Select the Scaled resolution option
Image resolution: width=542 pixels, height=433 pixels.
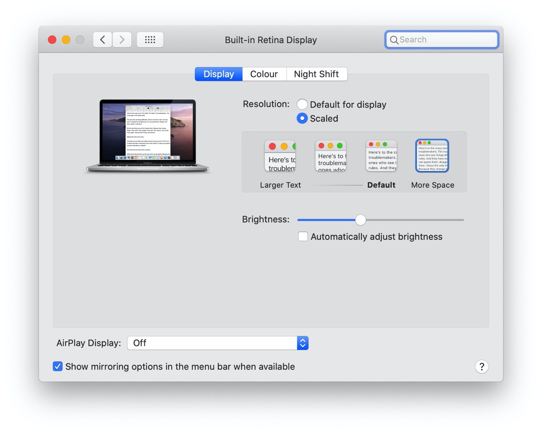click(302, 118)
